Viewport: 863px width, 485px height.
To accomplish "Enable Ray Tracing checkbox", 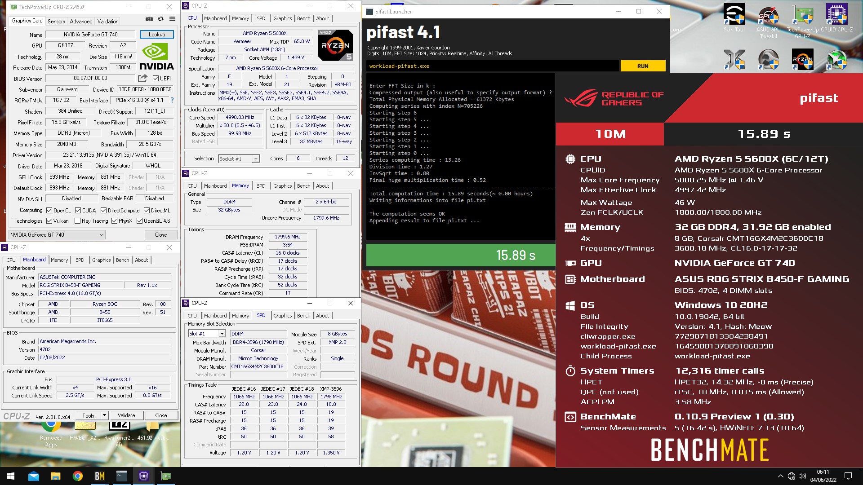I will pyautogui.click(x=77, y=220).
